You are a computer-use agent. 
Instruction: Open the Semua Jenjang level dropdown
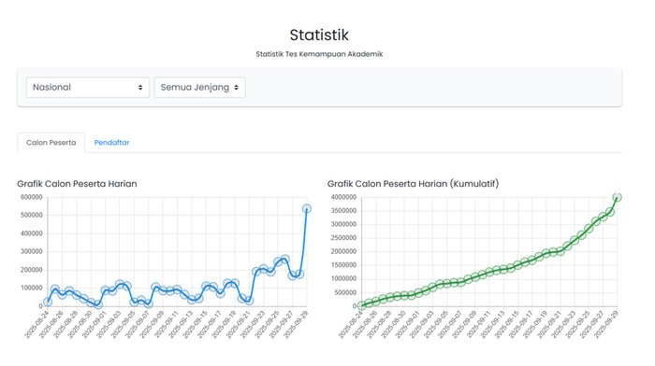[x=199, y=88]
